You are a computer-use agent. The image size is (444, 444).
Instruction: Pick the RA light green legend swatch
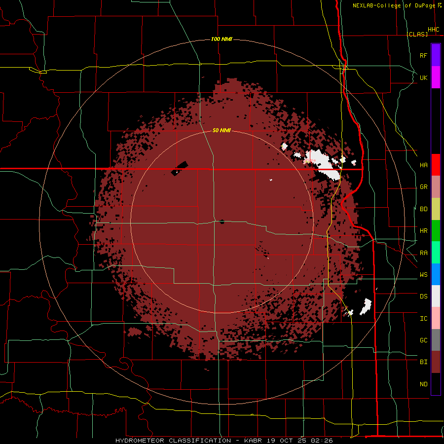(x=436, y=253)
